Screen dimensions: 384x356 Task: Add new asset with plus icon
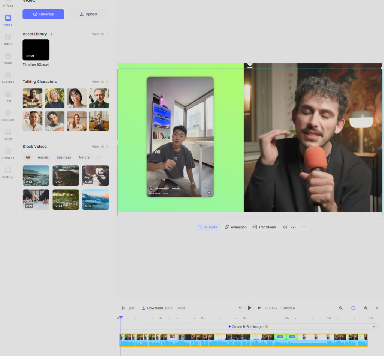tap(51, 34)
